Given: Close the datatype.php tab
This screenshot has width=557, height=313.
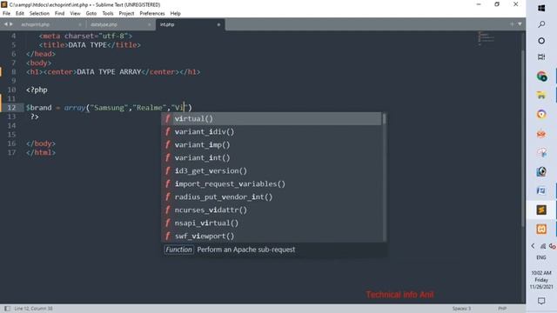Looking at the screenshot, I should [x=149, y=24].
